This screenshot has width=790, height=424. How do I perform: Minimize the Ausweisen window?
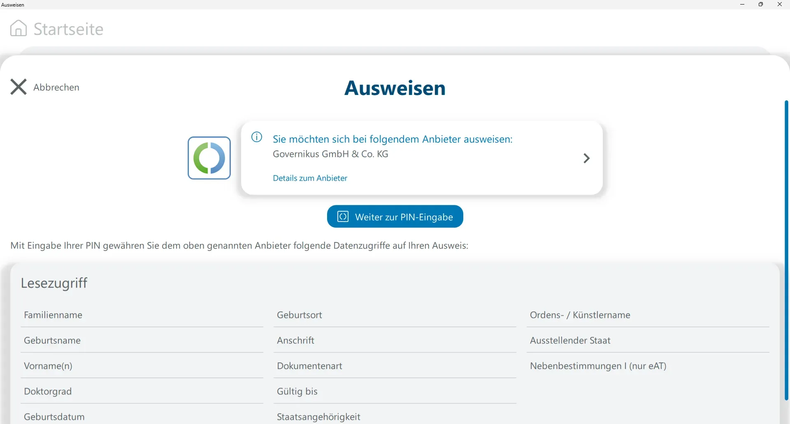[742, 5]
